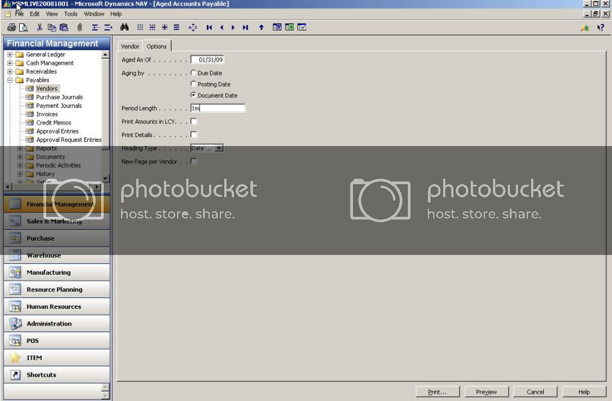Switch to the Vendor tab

click(130, 47)
